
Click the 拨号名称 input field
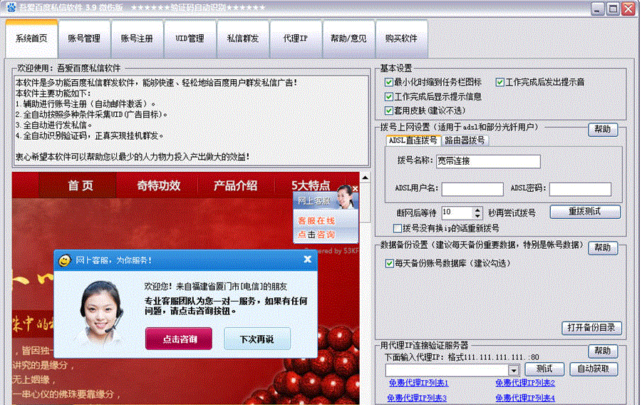488,161
